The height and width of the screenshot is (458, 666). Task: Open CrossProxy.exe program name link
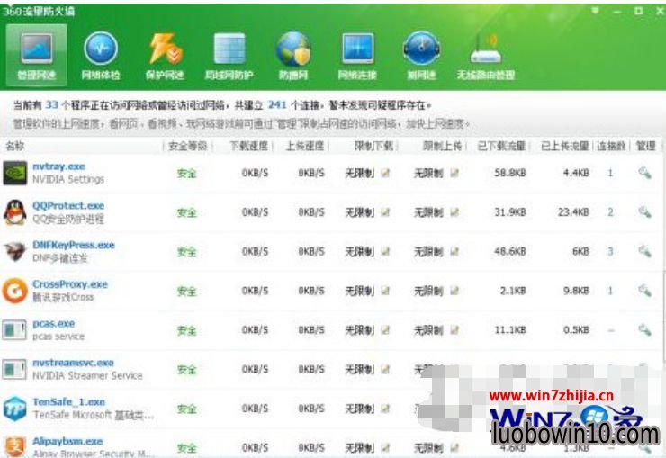[x=70, y=284]
